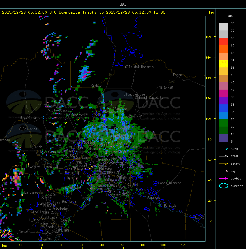
Task: Click the 'Anchoris' map label
Action: (69, 201)
